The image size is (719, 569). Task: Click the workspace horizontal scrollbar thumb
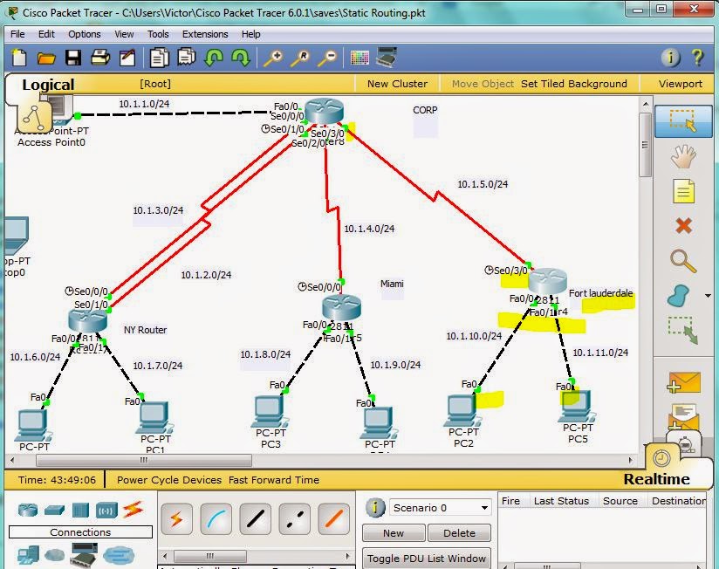143,460
